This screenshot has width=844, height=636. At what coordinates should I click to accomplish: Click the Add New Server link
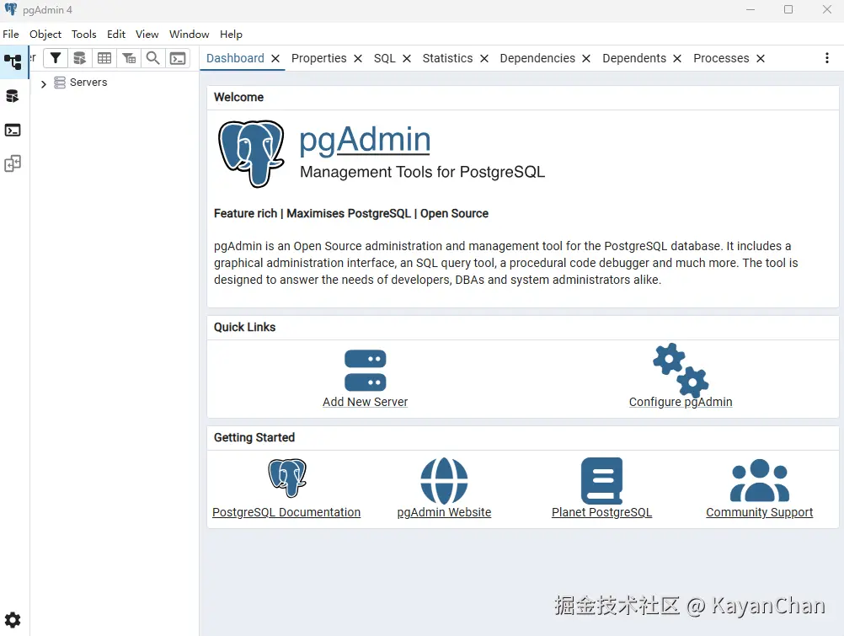(365, 402)
